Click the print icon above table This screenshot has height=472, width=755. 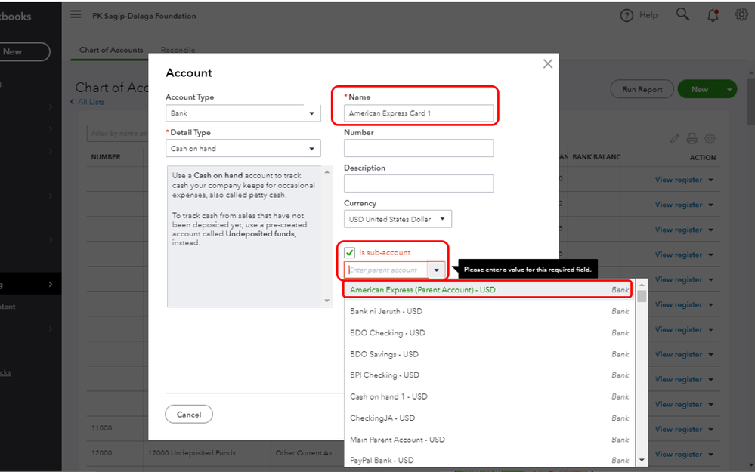[x=692, y=139]
